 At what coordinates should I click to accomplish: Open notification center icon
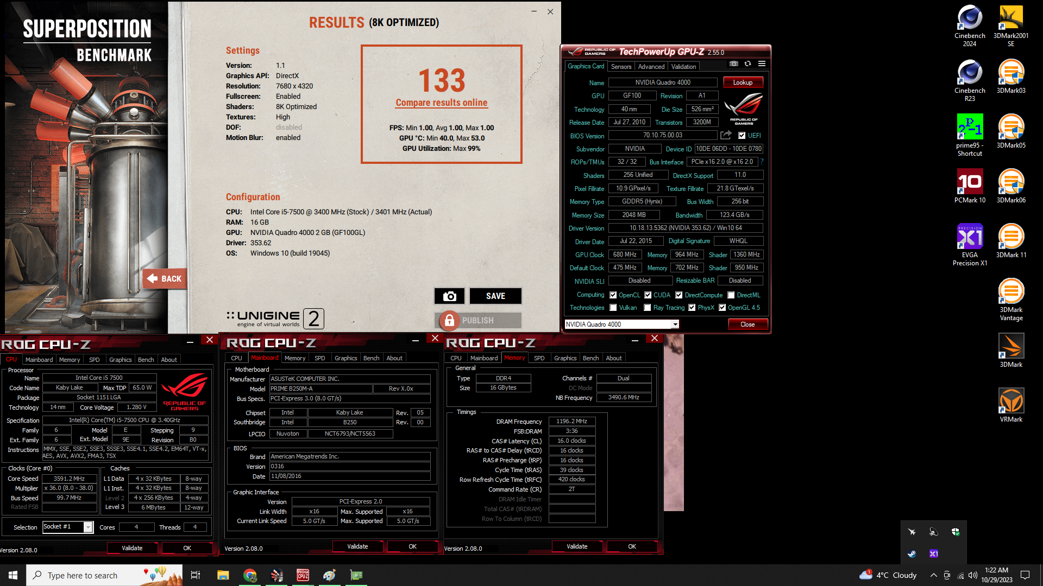point(1025,575)
